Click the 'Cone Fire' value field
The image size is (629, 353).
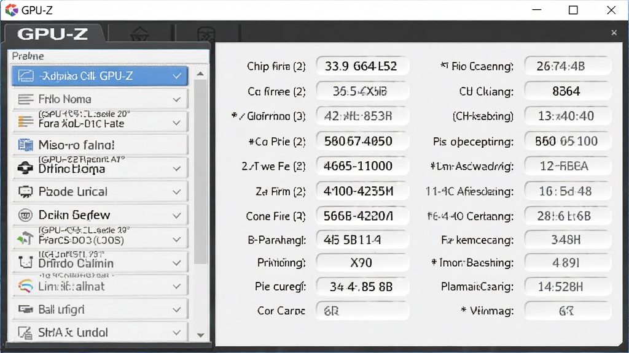tap(362, 216)
